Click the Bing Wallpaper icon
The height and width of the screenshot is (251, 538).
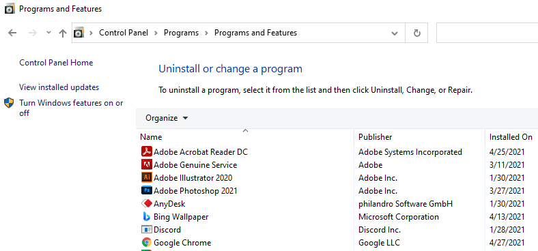[x=147, y=217]
